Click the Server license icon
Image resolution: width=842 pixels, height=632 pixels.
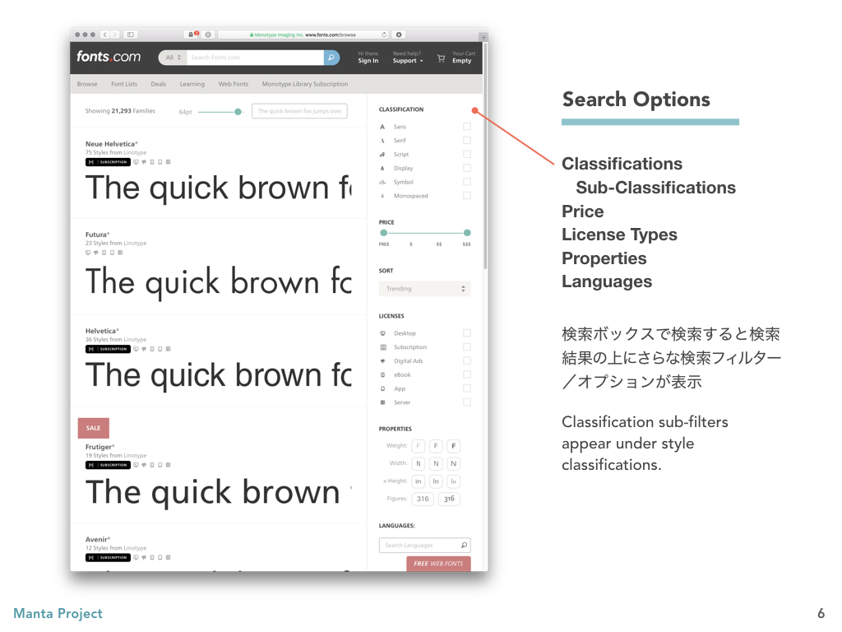point(383,402)
